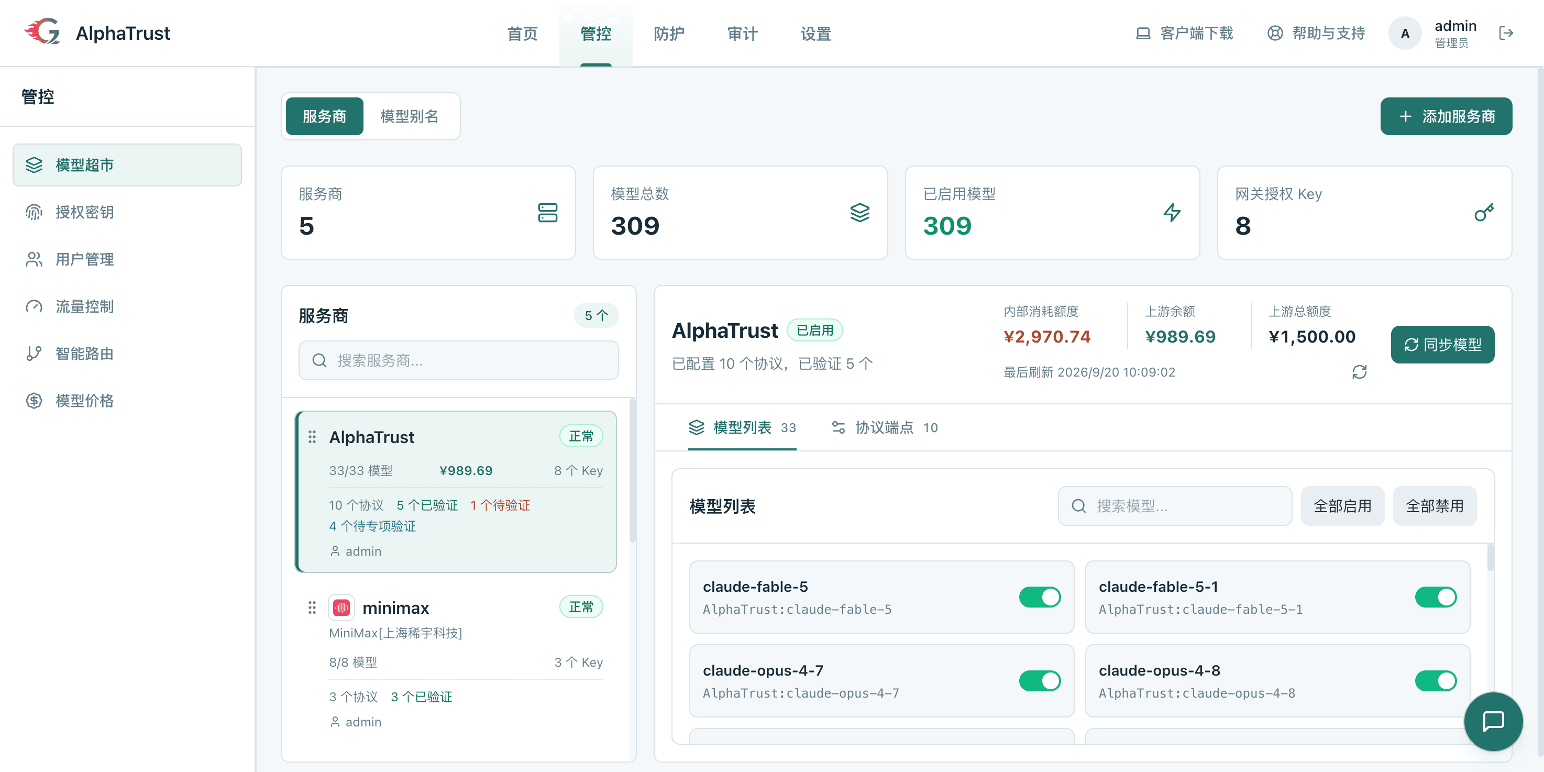Click the magnifier icon in 搜索服务商 box
Image resolution: width=1544 pixels, height=772 pixels.
click(x=319, y=360)
